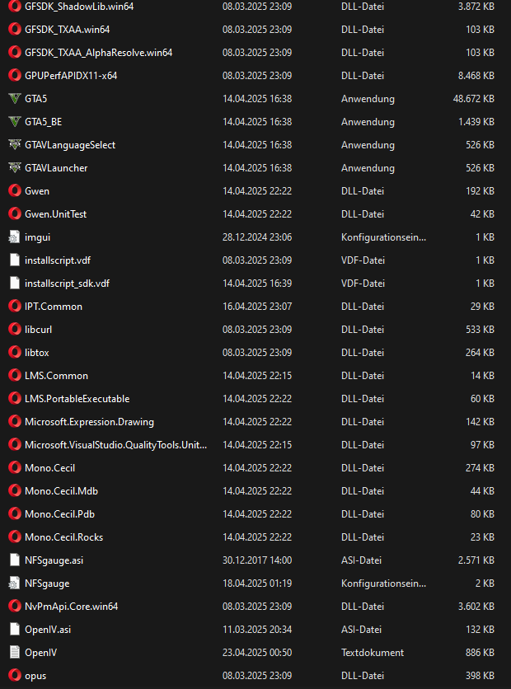Click the imgui configuration file icon

coord(14,237)
